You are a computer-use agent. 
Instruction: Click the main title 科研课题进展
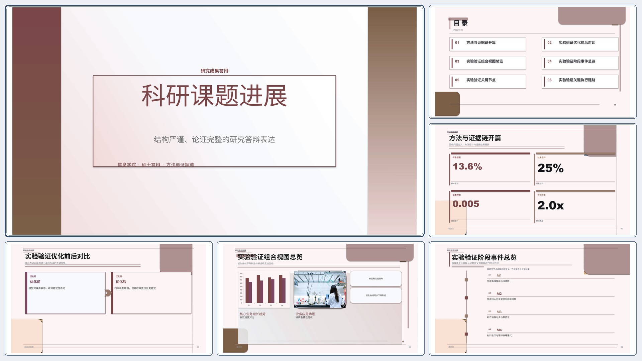pos(214,96)
